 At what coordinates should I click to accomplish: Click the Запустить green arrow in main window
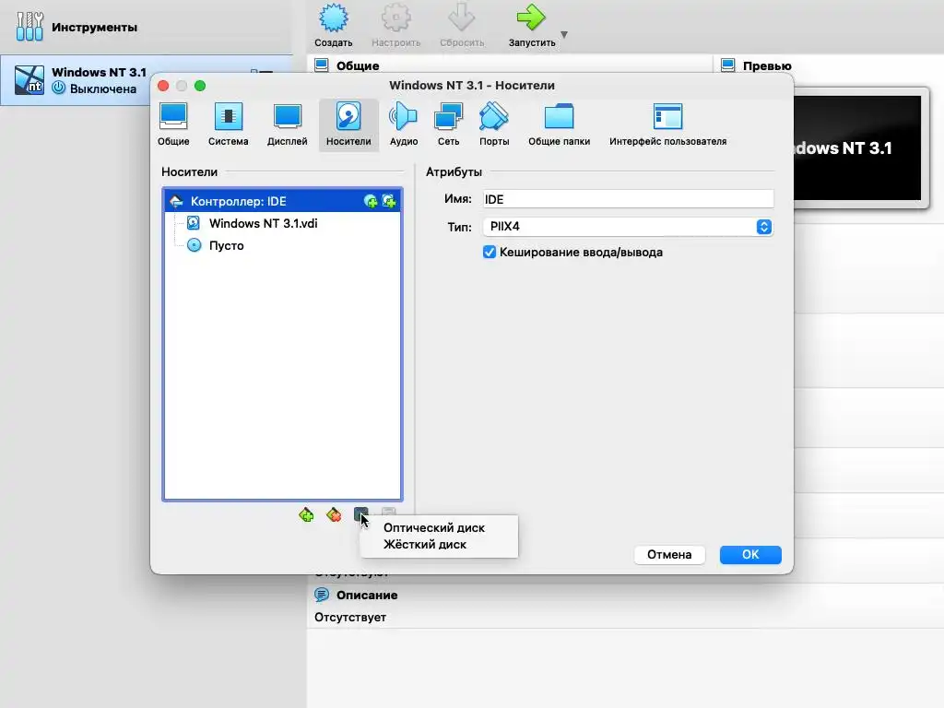pyautogui.click(x=531, y=25)
